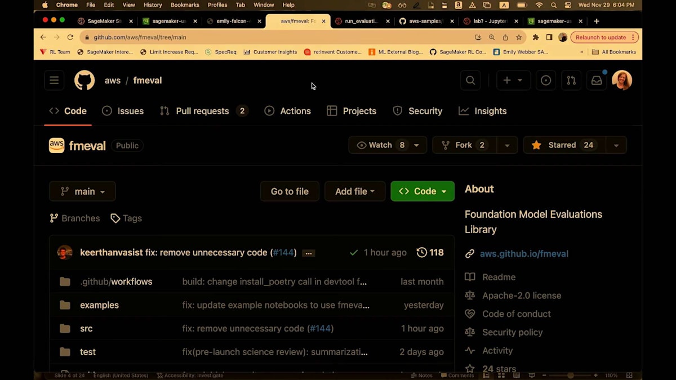
Task: Open the aws.github.io/fmeval link
Action: pos(524,254)
